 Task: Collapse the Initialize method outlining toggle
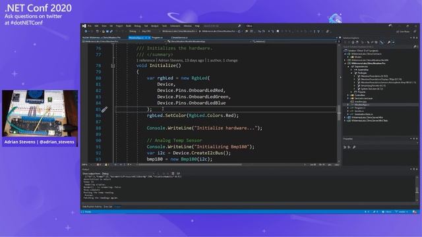pos(113,66)
